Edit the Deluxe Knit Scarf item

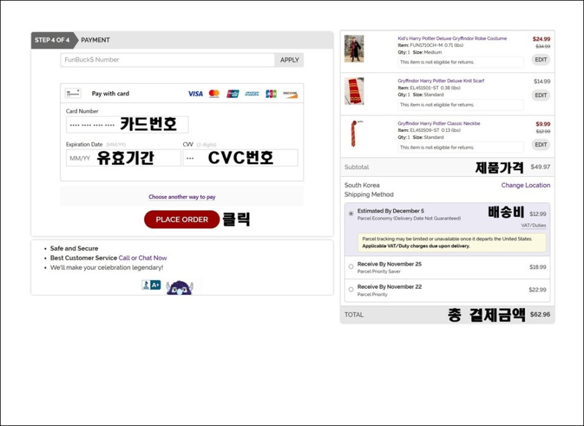[541, 95]
